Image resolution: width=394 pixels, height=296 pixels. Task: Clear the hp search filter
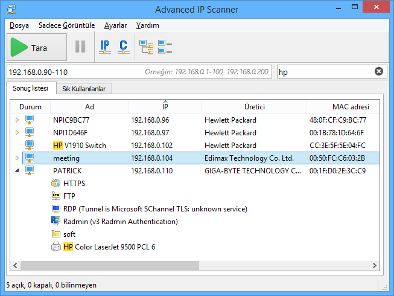click(x=379, y=71)
